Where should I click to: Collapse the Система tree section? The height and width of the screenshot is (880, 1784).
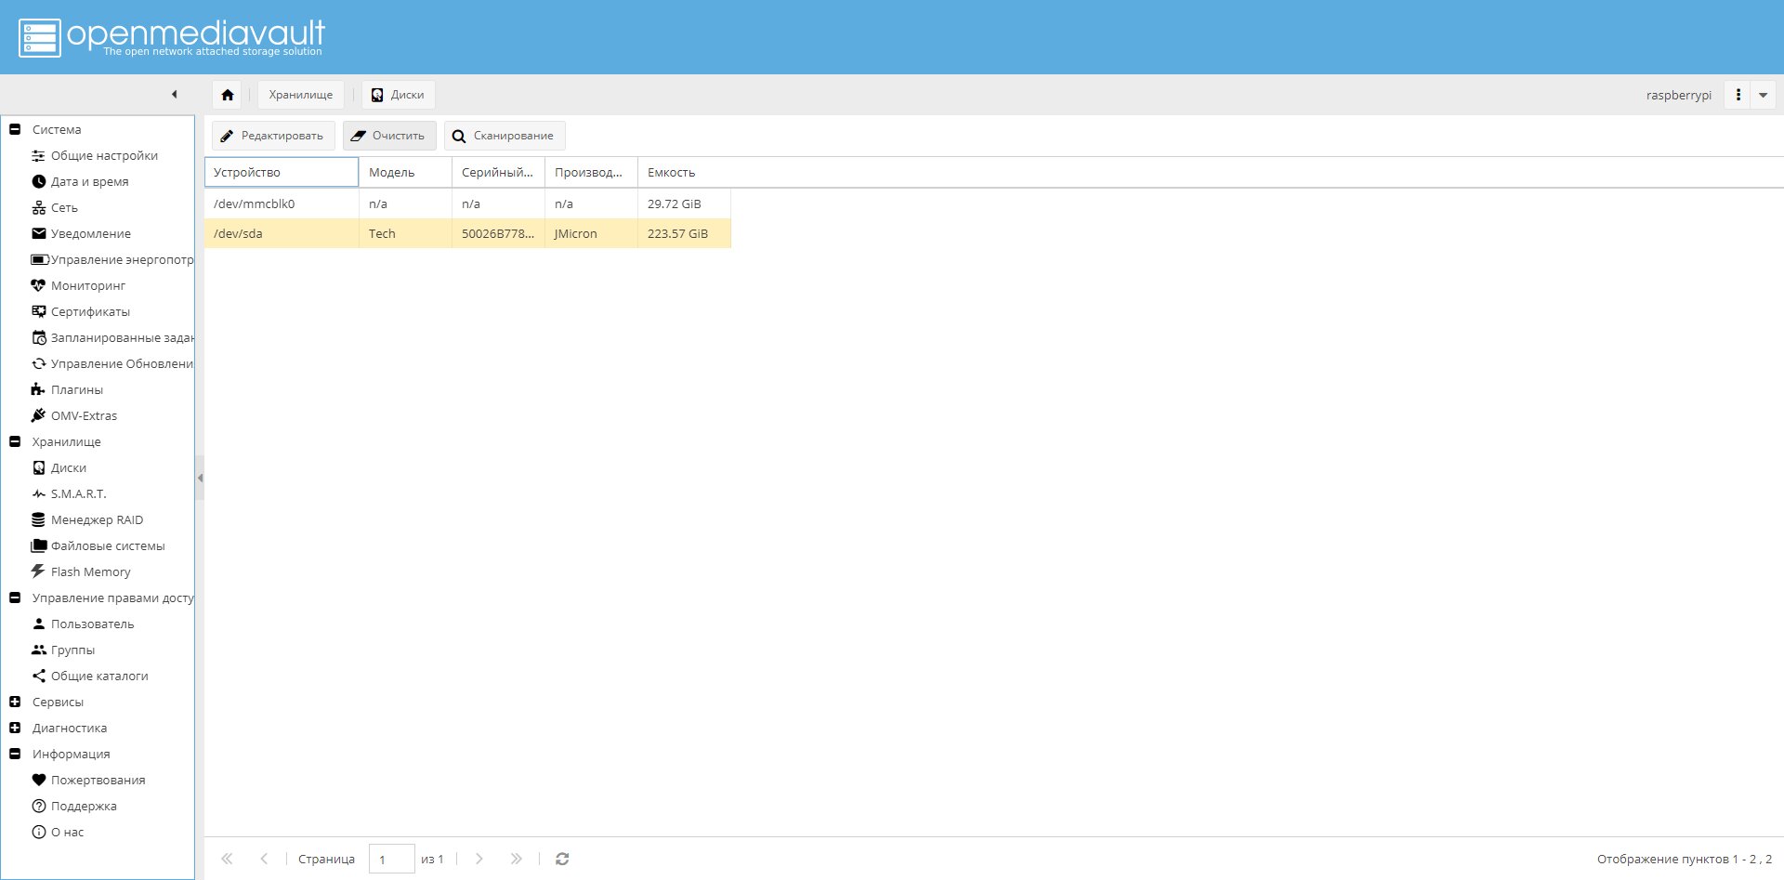(15, 129)
